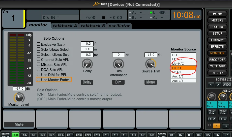Edit the dim attenuation dB field
Screen dimensions: 232x137
pyautogui.click(x=119, y=55)
